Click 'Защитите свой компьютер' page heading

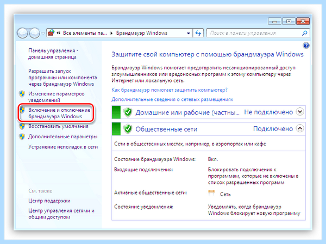pos(208,54)
